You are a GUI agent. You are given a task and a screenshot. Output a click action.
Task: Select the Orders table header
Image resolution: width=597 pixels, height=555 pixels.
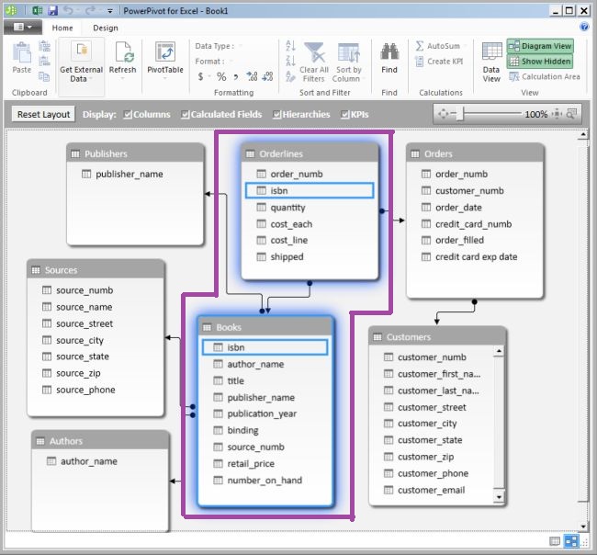[x=475, y=153]
